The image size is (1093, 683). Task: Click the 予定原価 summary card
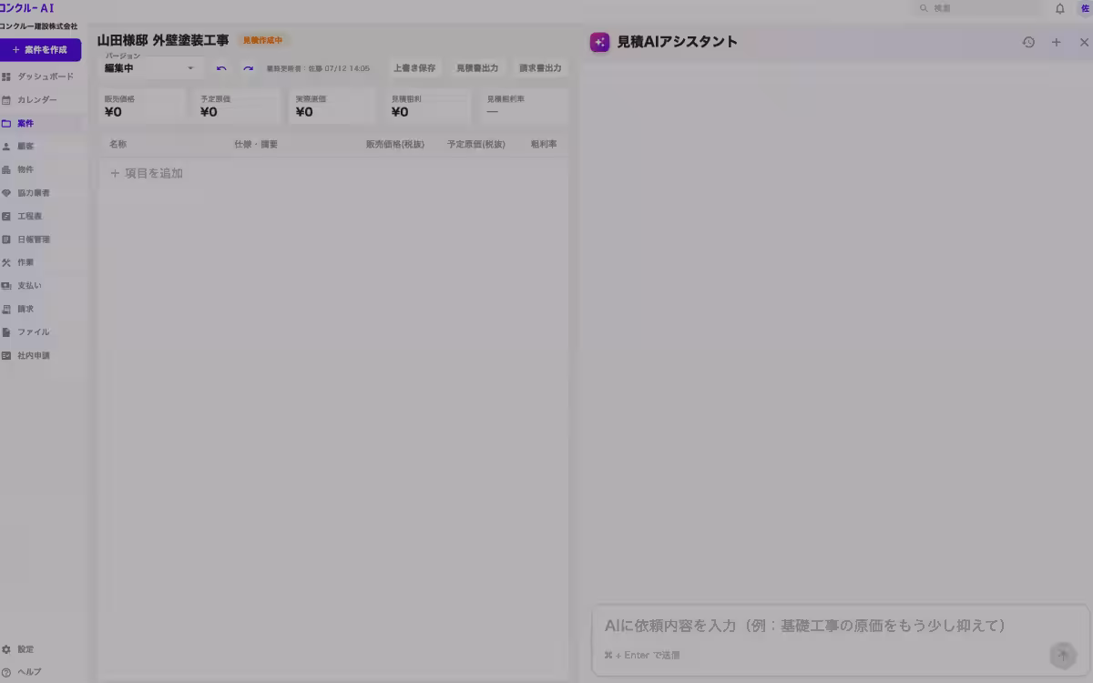click(238, 106)
